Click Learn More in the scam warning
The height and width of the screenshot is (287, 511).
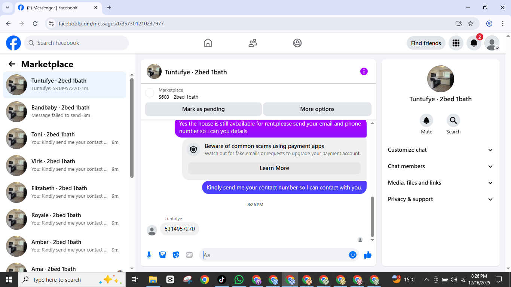pyautogui.click(x=274, y=168)
